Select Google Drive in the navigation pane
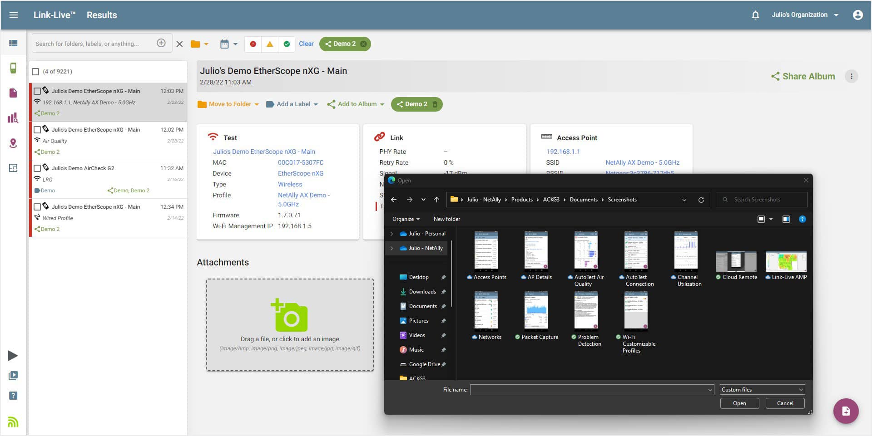Viewport: 872px width, 436px height. click(x=424, y=364)
